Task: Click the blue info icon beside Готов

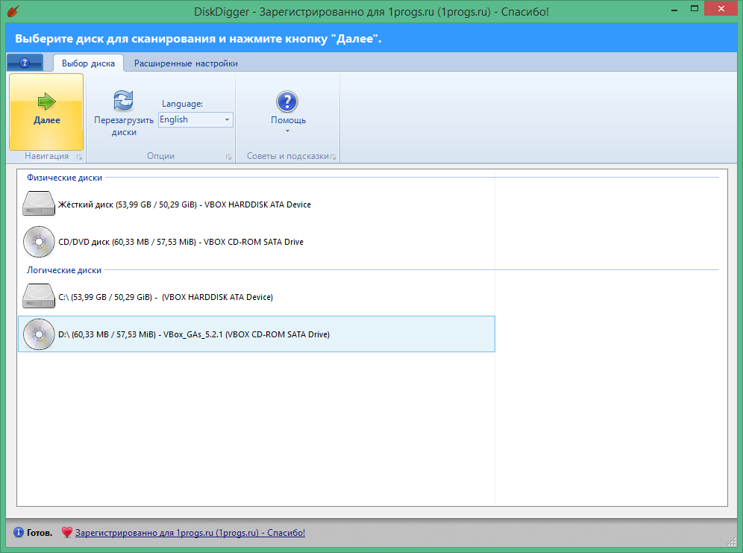Action: pyautogui.click(x=19, y=533)
